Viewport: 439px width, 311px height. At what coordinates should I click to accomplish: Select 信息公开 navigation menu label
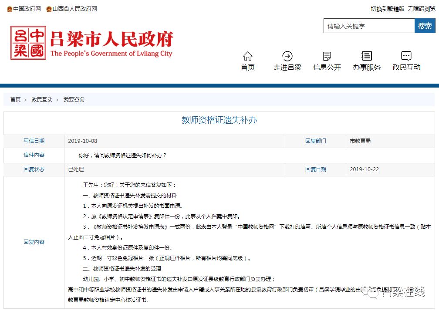pos(327,67)
